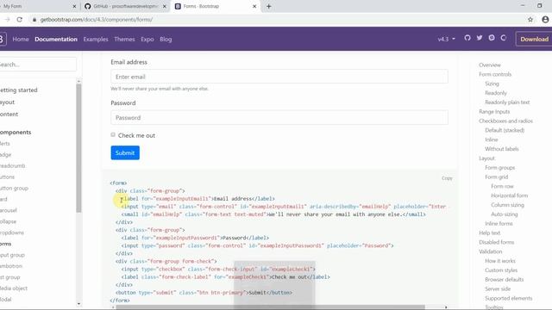Open Dropdowns in the sidebar
Image resolution: width=552 pixels, height=310 pixels.
coord(12,232)
